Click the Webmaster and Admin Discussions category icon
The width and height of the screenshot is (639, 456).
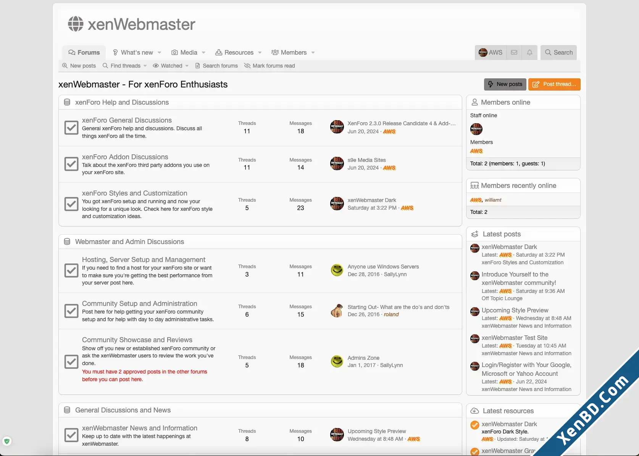click(67, 242)
